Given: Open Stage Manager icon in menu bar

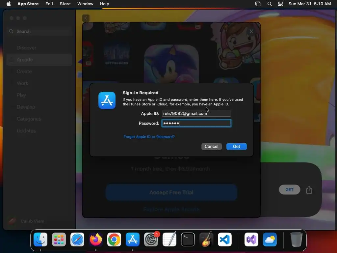Looking at the screenshot, I should pos(258,4).
